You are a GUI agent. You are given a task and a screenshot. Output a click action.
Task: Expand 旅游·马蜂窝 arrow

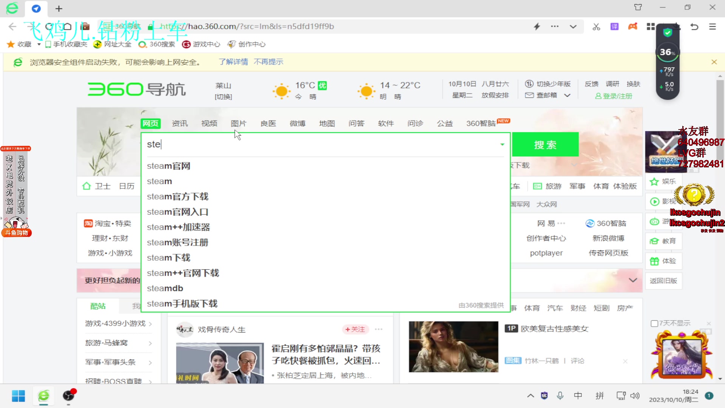click(x=150, y=343)
